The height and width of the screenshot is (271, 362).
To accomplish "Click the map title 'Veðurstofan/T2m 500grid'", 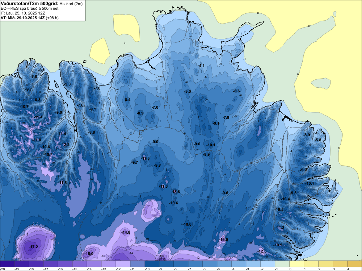I will [x=29, y=4].
